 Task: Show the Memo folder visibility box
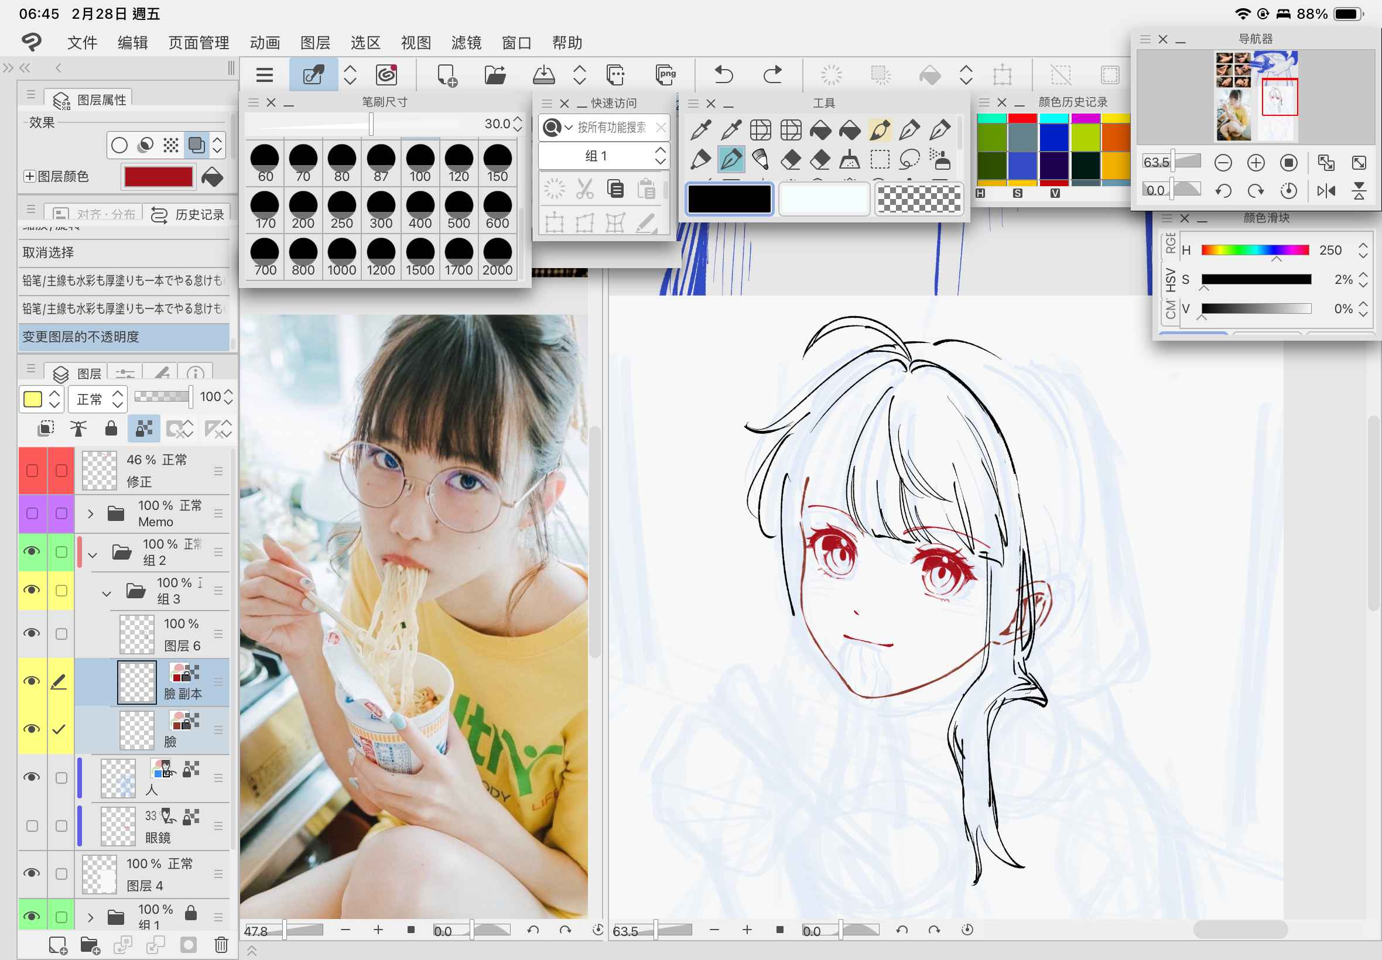point(32,513)
